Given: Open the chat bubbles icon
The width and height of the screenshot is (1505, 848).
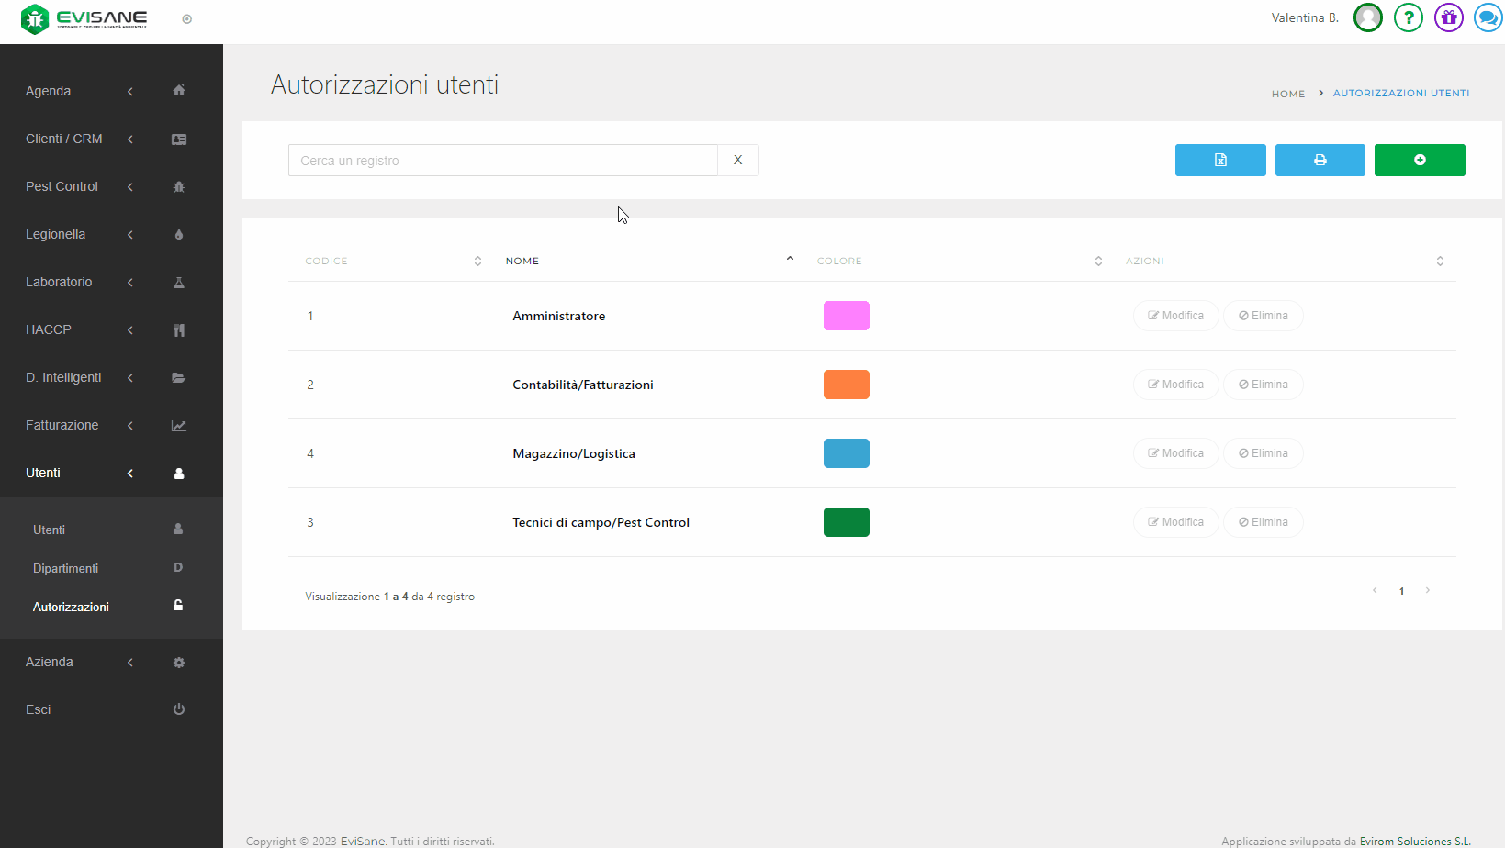Looking at the screenshot, I should (x=1487, y=17).
